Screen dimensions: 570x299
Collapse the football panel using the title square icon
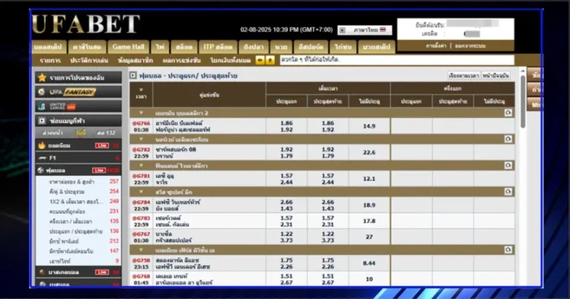pos(134,76)
